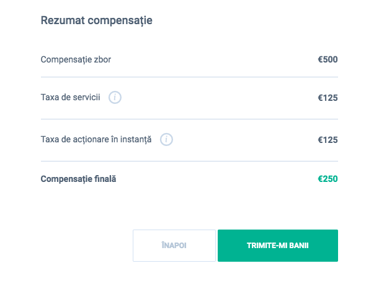Click the word "finală" in the last row
Image resolution: width=379 pixels, height=284 pixels.
tap(104, 179)
